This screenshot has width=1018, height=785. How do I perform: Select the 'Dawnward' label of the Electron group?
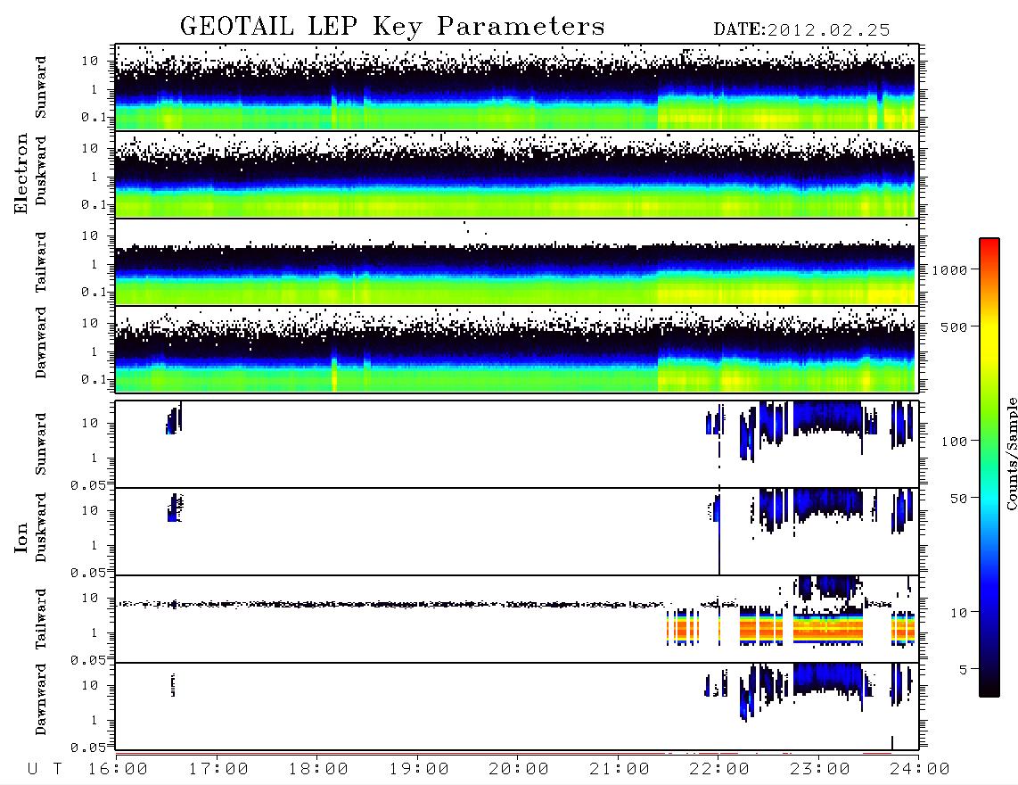(41, 343)
